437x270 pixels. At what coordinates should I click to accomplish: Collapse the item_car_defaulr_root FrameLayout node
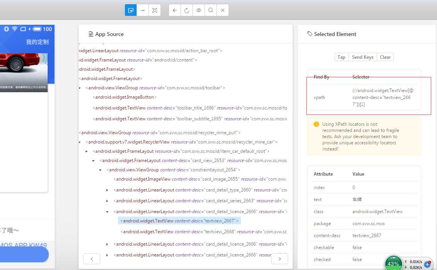tap(86, 152)
